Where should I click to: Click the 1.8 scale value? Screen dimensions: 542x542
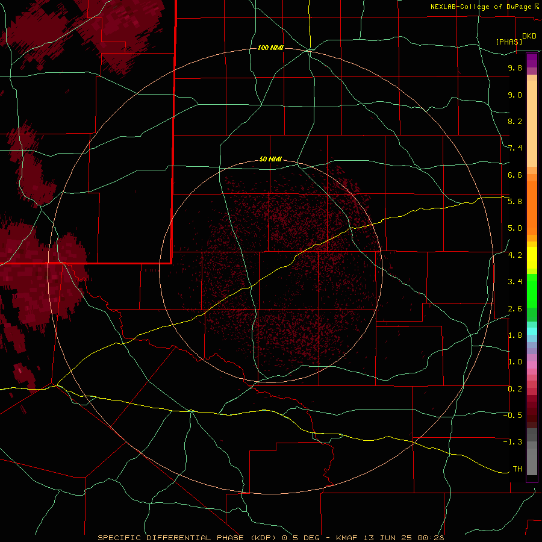click(515, 335)
